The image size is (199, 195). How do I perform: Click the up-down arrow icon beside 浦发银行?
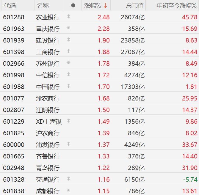click(x=69, y=144)
